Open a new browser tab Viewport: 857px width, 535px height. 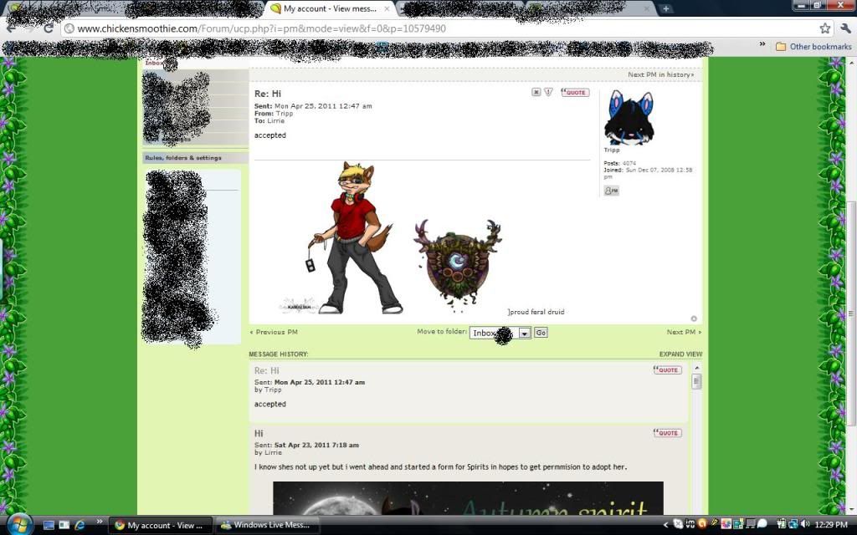point(665,8)
